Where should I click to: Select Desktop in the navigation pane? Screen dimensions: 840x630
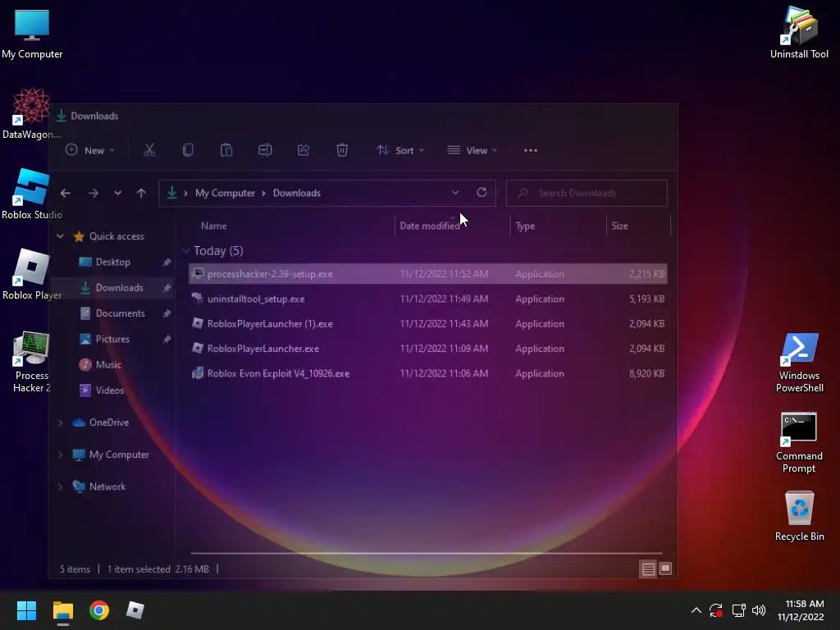tap(112, 262)
